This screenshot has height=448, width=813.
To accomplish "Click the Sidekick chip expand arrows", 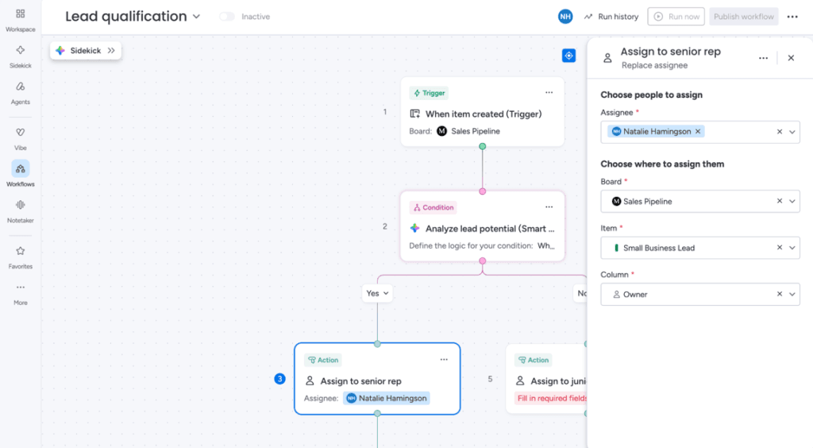I will 111,50.
